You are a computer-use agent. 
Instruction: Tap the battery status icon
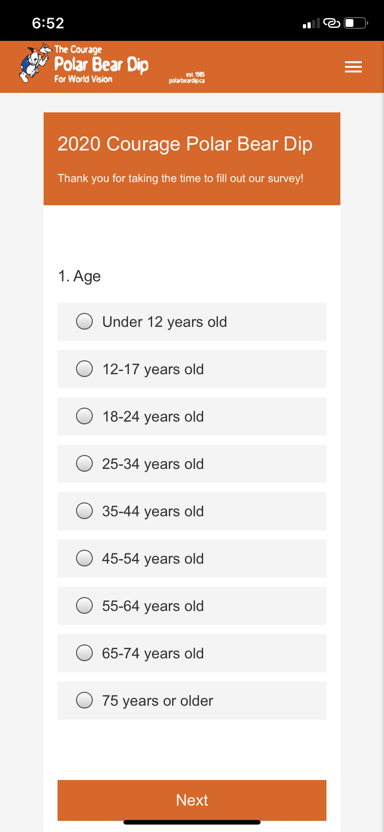click(x=356, y=23)
